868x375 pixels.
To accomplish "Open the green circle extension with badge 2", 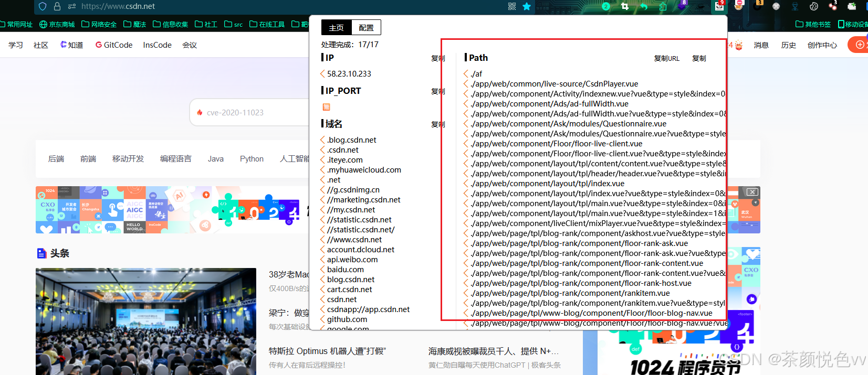I will pyautogui.click(x=606, y=6).
